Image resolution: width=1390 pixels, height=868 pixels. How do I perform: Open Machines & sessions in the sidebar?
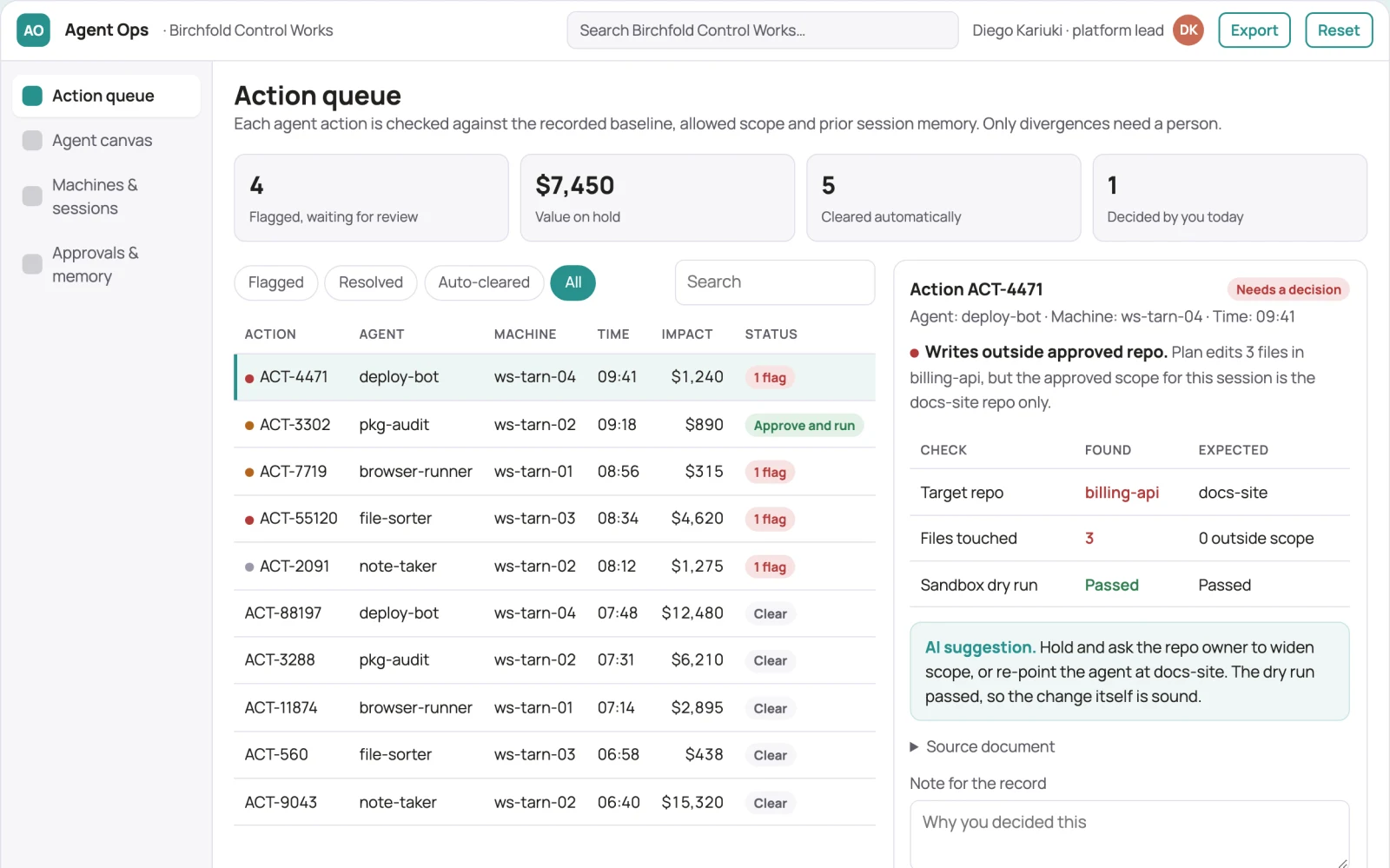106,196
